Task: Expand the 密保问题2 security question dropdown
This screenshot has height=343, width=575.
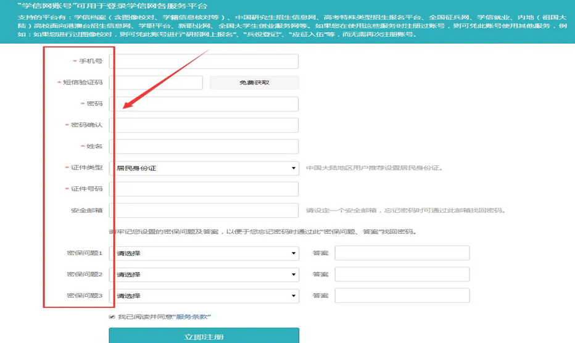Action: [x=204, y=275]
